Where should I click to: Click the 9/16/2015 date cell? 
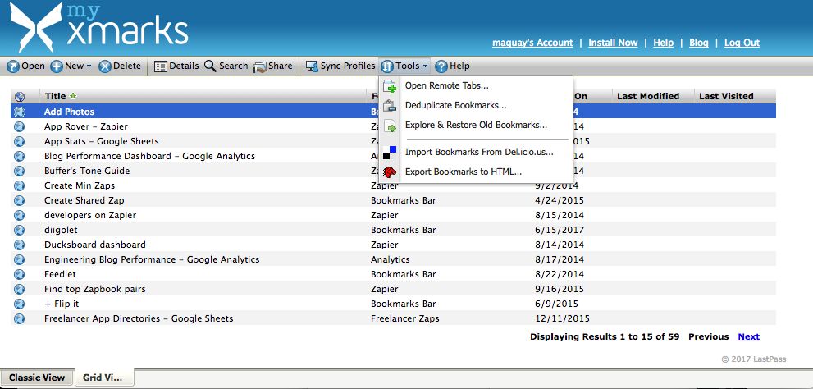click(x=560, y=289)
